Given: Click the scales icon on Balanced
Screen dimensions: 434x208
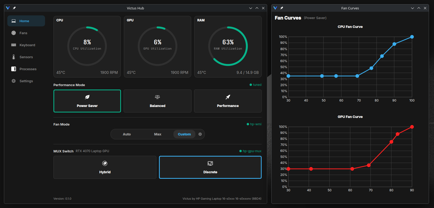Looking at the screenshot, I should pyautogui.click(x=157, y=97).
